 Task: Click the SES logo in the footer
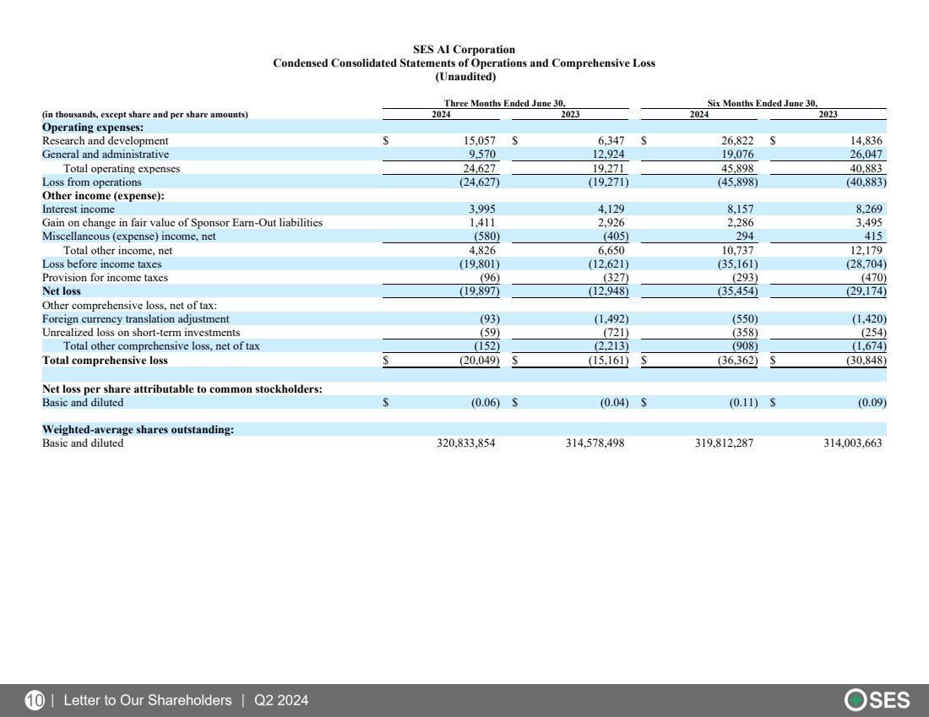click(878, 700)
